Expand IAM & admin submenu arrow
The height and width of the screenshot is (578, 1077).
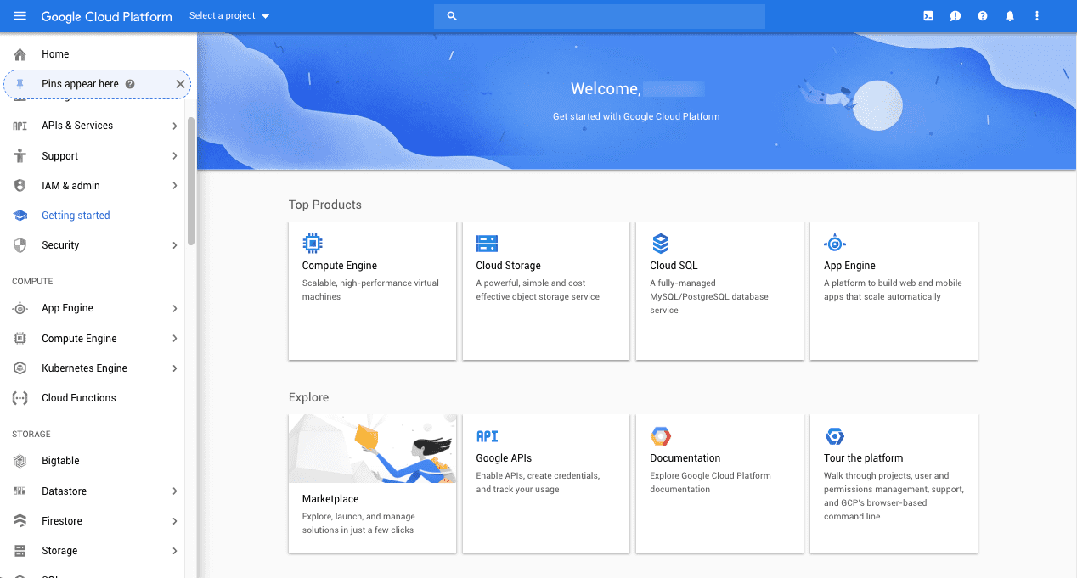tap(174, 186)
